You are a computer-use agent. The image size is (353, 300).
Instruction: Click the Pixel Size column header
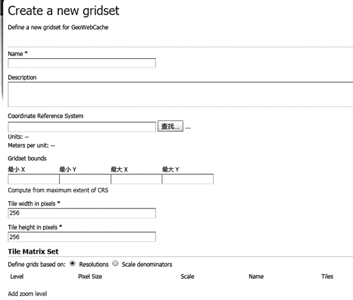[90, 276]
